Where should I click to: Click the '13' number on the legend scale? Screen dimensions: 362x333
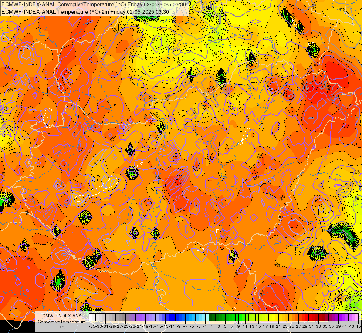[252, 326]
